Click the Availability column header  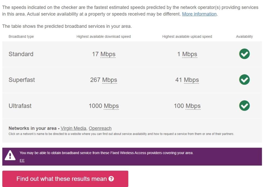point(244,36)
